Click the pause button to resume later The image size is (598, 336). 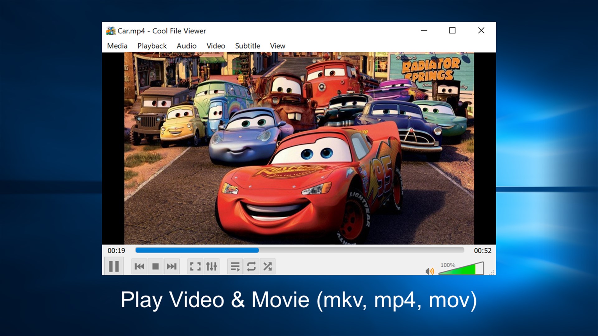(114, 266)
